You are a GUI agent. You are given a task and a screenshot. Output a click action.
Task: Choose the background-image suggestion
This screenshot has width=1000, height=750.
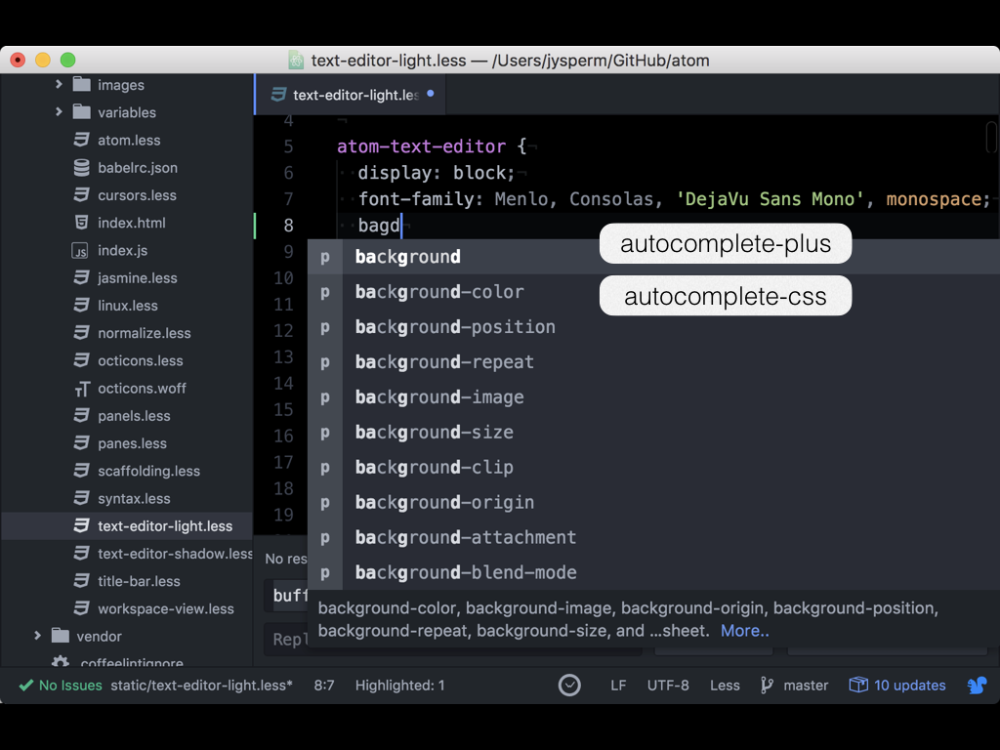653,396
